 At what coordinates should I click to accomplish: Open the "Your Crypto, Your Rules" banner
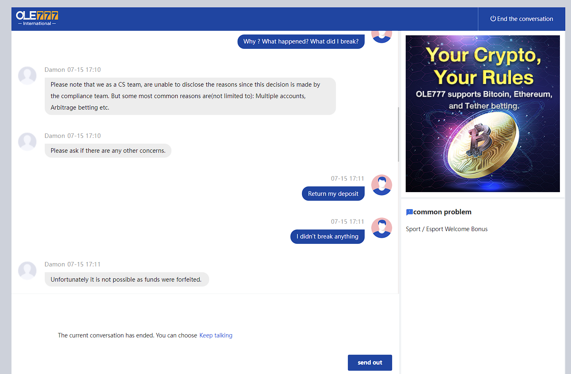pos(482,114)
